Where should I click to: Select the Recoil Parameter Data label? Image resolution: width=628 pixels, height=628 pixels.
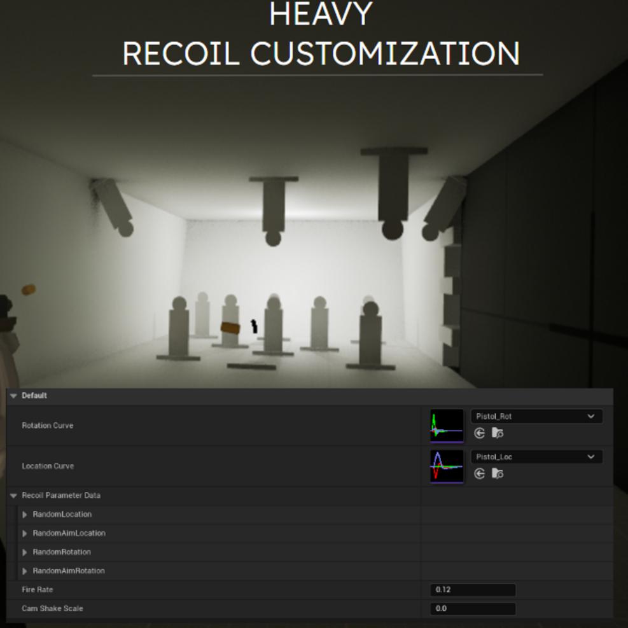(x=61, y=496)
